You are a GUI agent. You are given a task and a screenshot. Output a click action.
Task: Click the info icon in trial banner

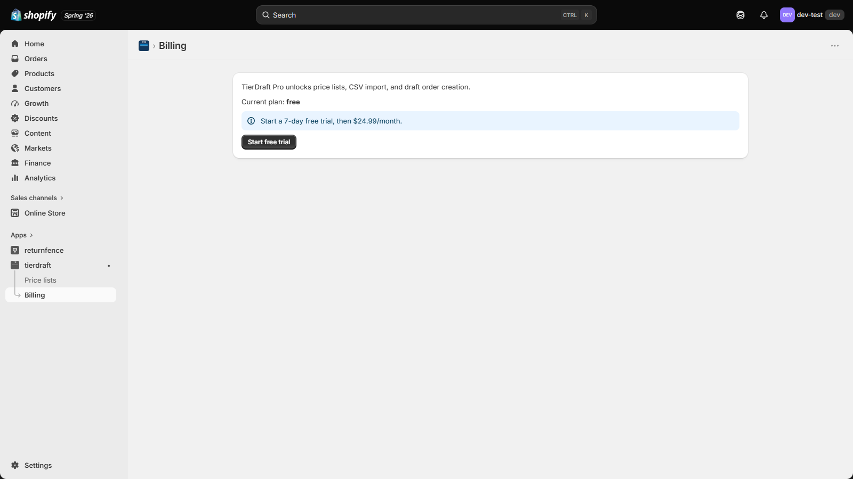[251, 121]
